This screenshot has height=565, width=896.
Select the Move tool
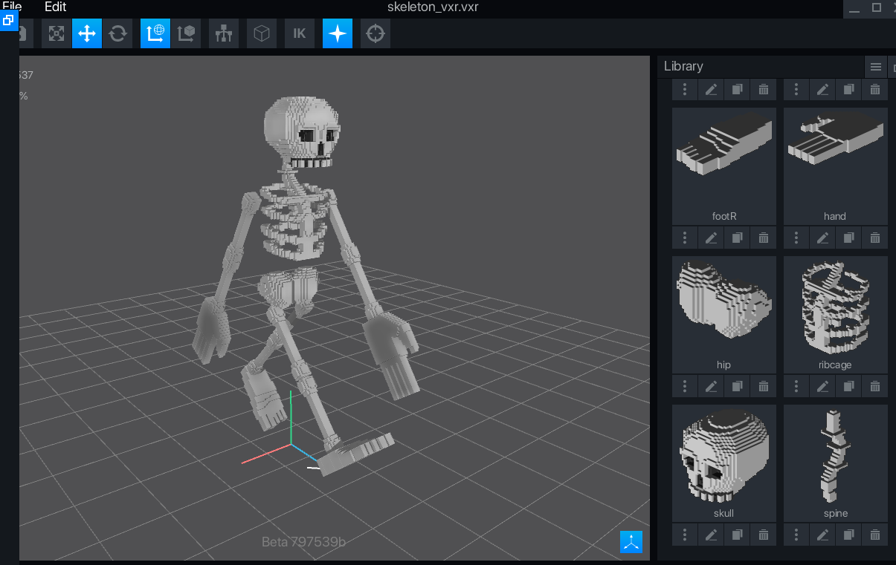pyautogui.click(x=87, y=33)
